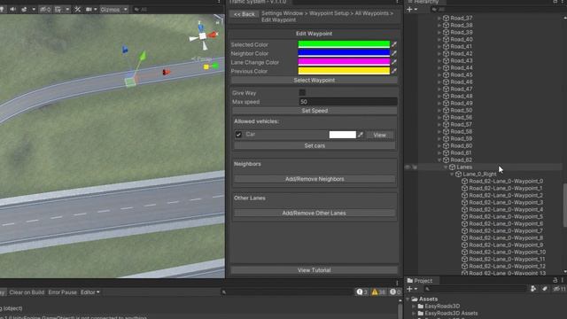Viewport: 567px width, 319px height.
Task: Click the scene orientation gizmo cube
Action: coord(203,35)
